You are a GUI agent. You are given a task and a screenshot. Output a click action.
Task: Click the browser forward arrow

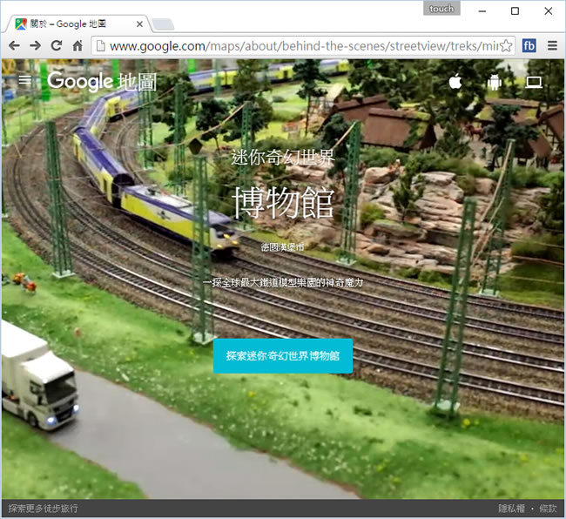pos(36,45)
